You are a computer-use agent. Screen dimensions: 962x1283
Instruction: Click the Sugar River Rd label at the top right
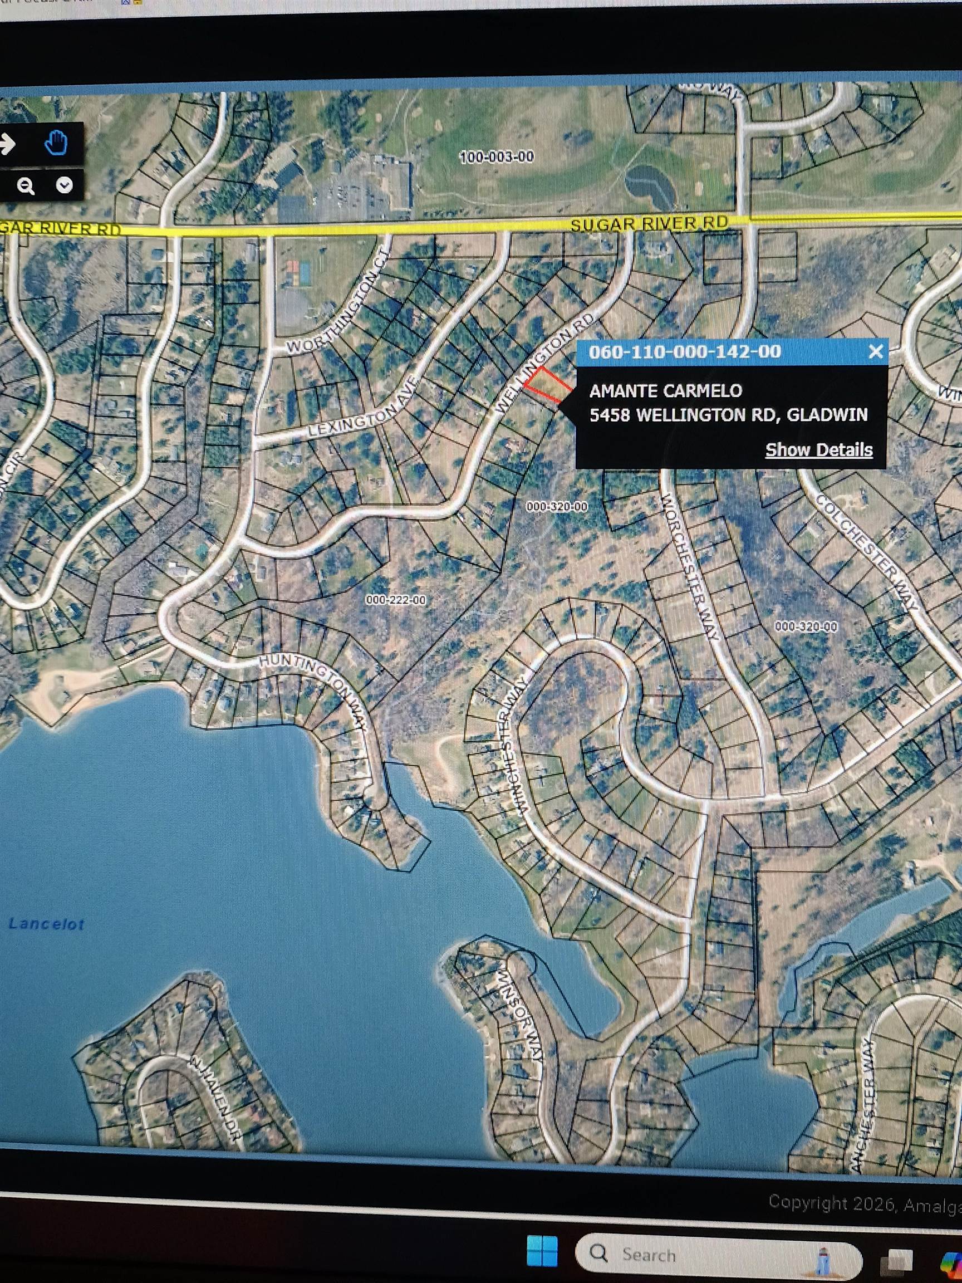pyautogui.click(x=649, y=223)
